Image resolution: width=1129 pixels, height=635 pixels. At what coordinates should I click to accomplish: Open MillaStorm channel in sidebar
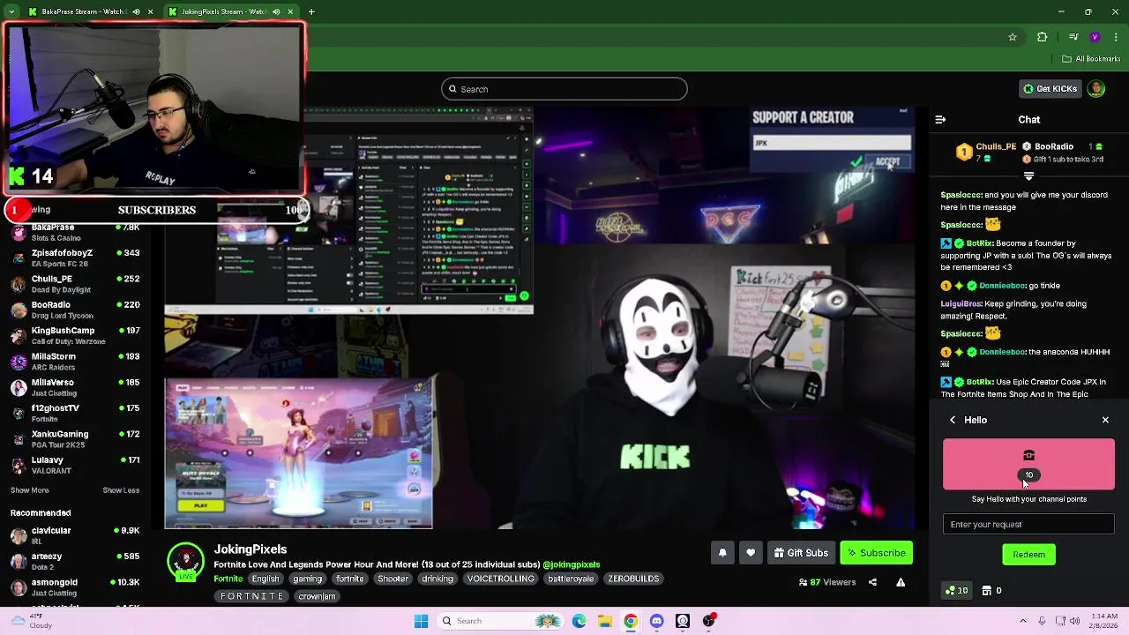[75, 361]
